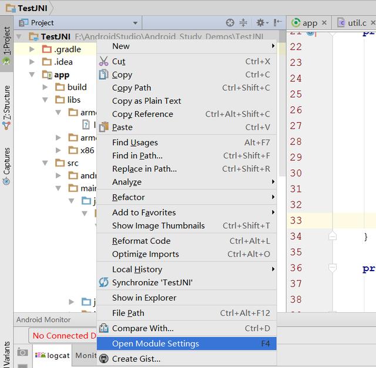Click the fold marker on line 36
Image resolution: width=376 pixels, height=368 pixels.
click(333, 268)
